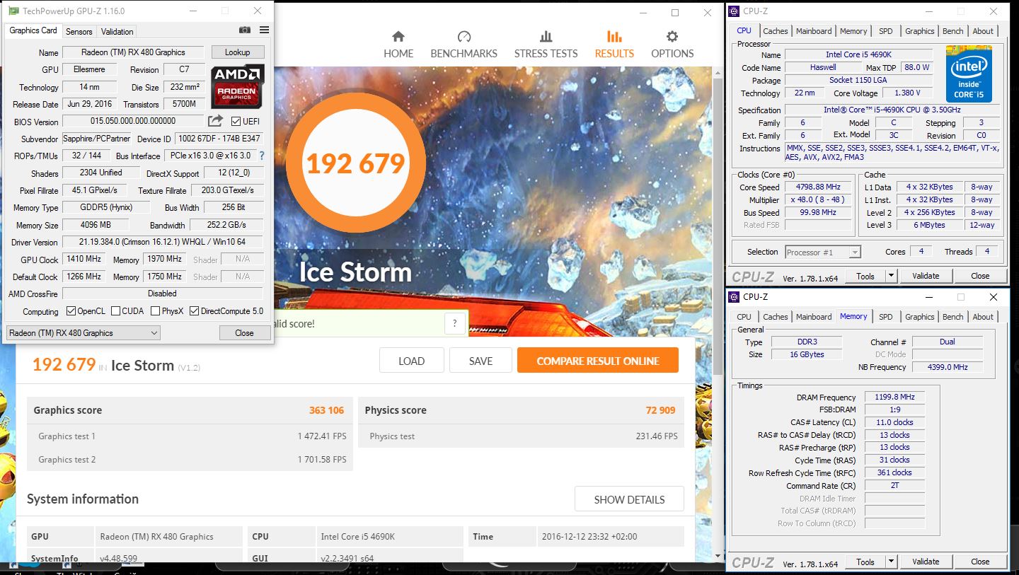
Task: Click the SAVE result button
Action: coord(480,361)
